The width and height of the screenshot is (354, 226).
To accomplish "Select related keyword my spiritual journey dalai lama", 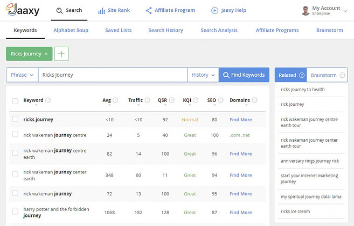I will (x=311, y=196).
